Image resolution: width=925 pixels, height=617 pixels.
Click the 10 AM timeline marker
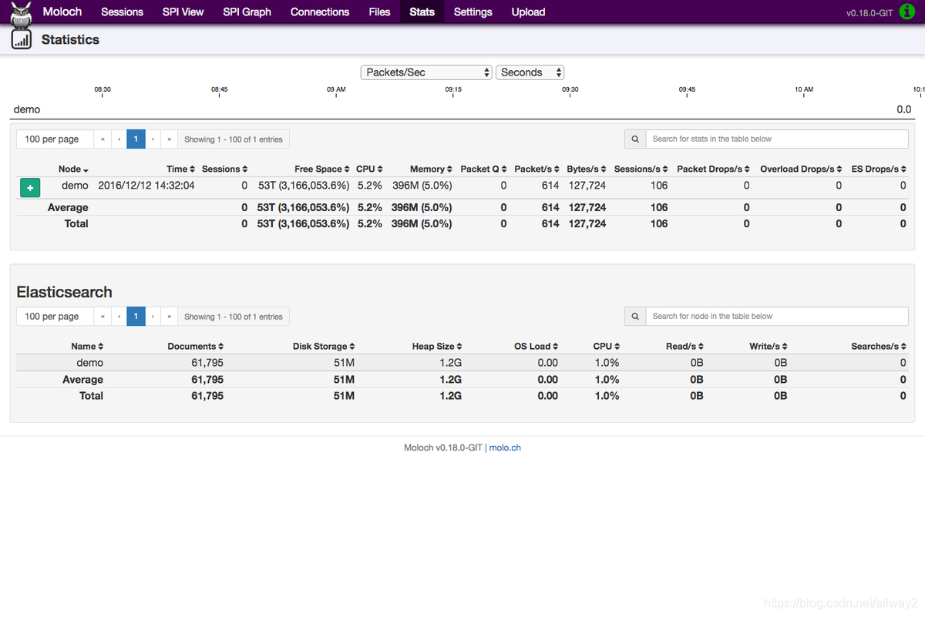coord(804,90)
